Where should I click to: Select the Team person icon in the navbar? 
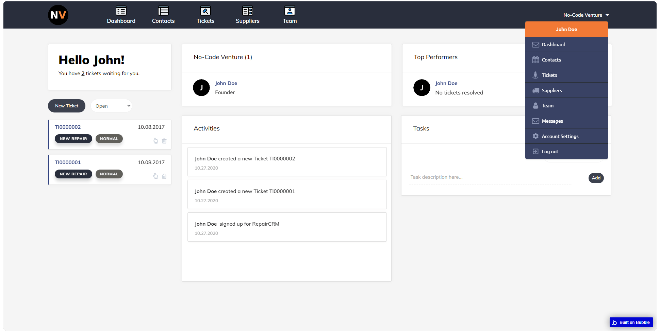tap(290, 11)
